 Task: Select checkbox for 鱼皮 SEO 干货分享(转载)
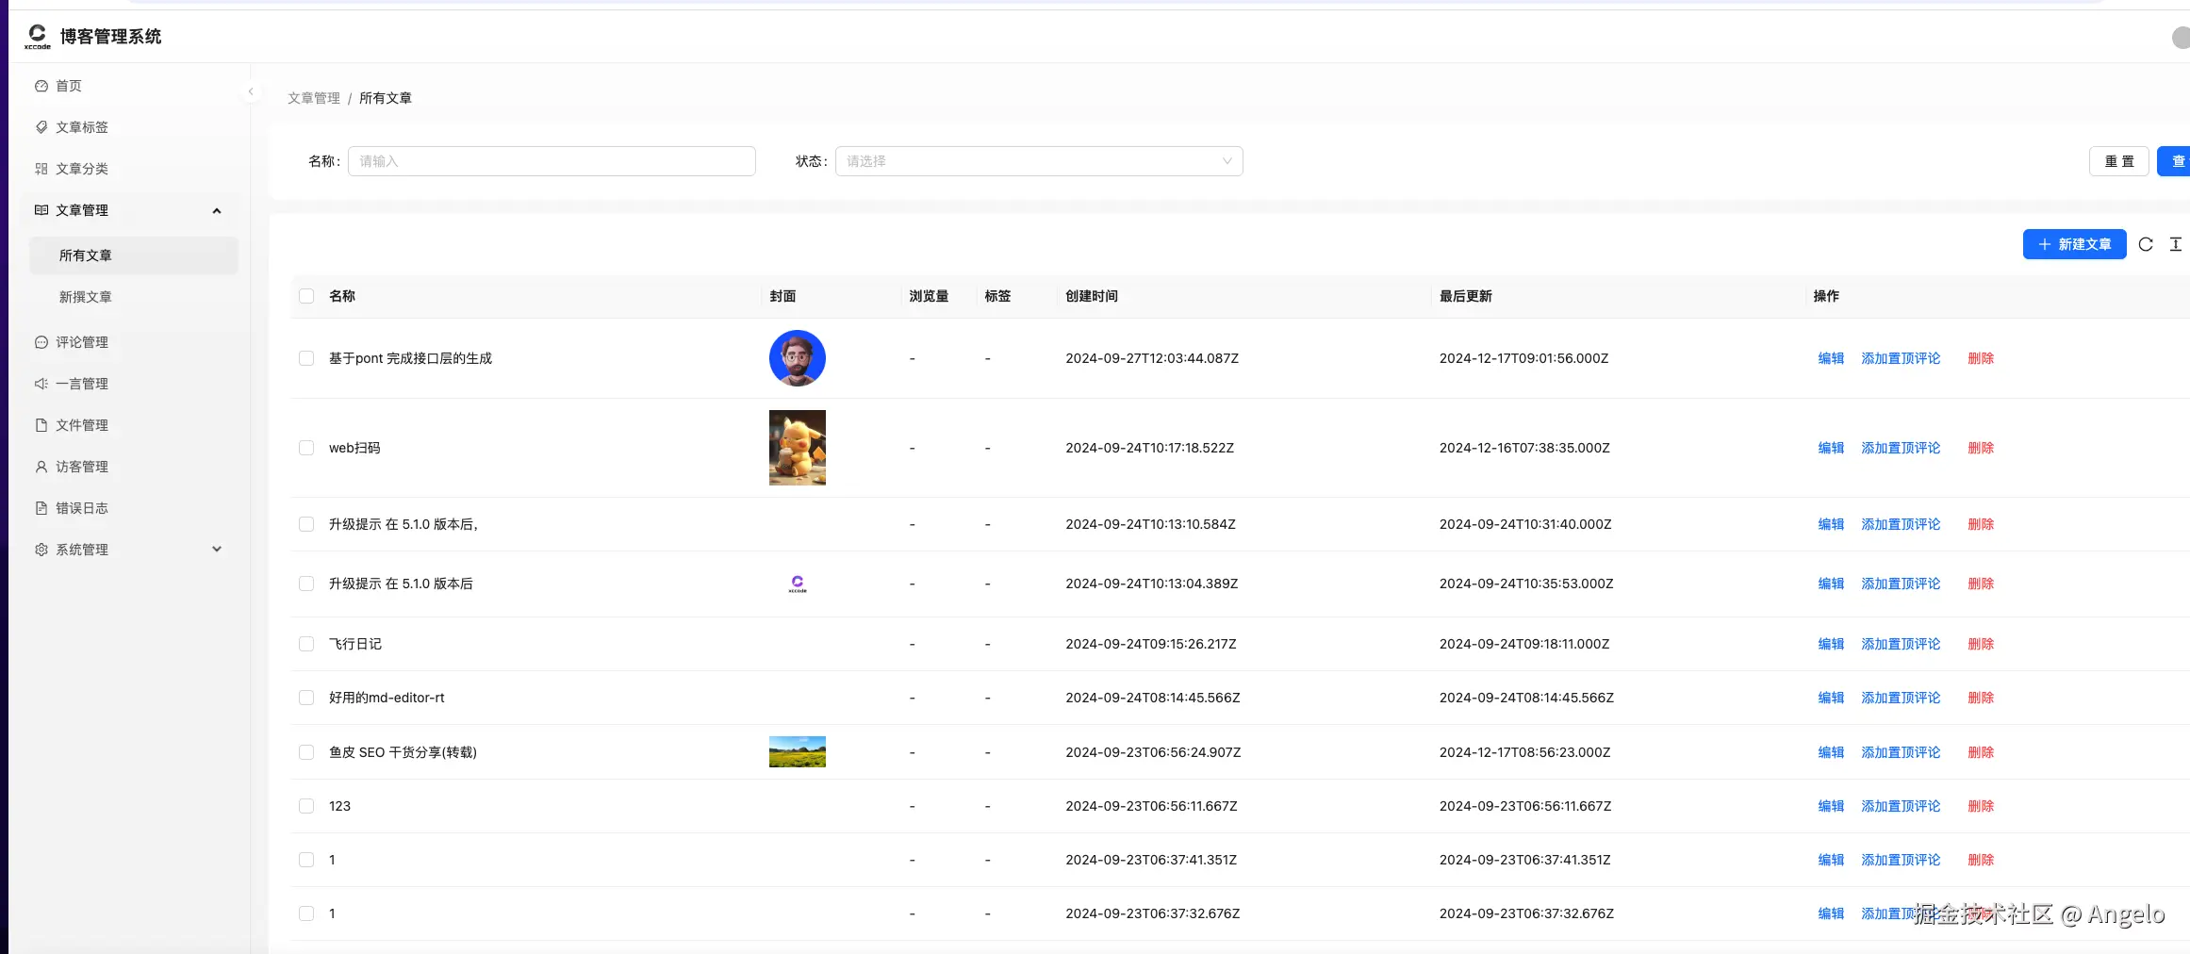tap(306, 752)
